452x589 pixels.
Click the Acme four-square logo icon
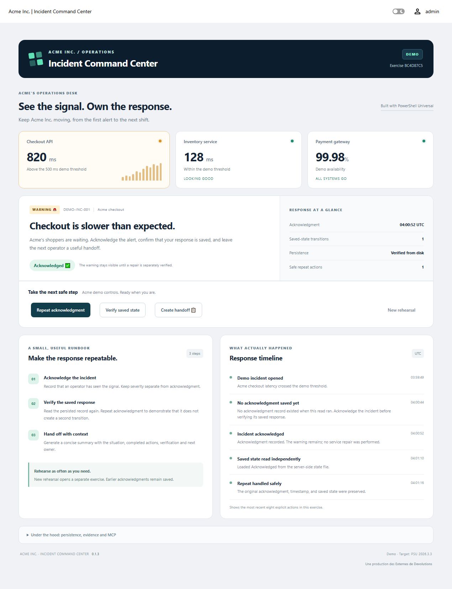pos(36,59)
